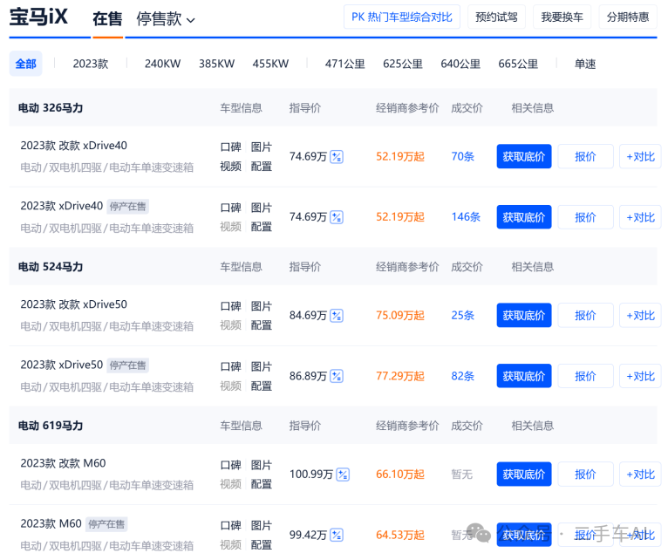Open 2023款 改款 xDrive40 model link

pyautogui.click(x=74, y=146)
